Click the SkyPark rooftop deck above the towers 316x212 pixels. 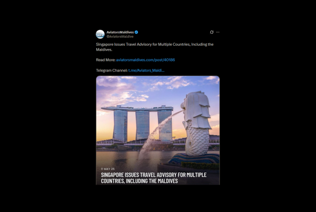click(137, 108)
